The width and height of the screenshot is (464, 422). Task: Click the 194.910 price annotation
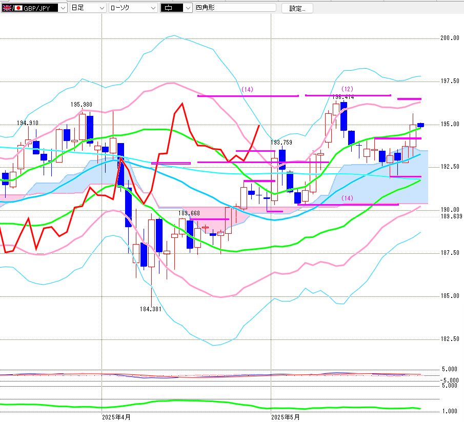point(28,123)
